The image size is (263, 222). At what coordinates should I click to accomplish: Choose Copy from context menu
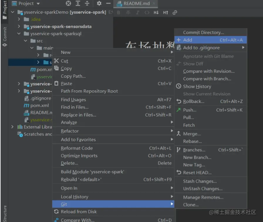113,69
